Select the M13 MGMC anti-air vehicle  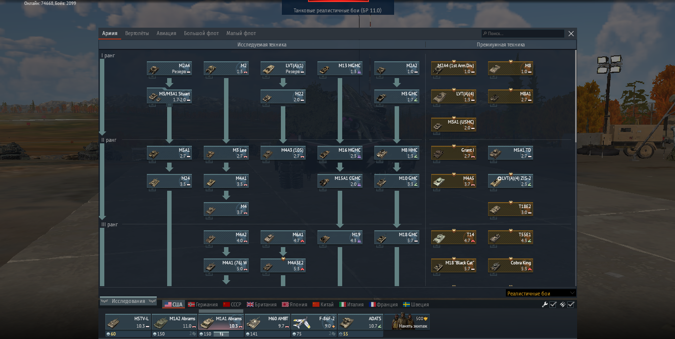pos(340,68)
